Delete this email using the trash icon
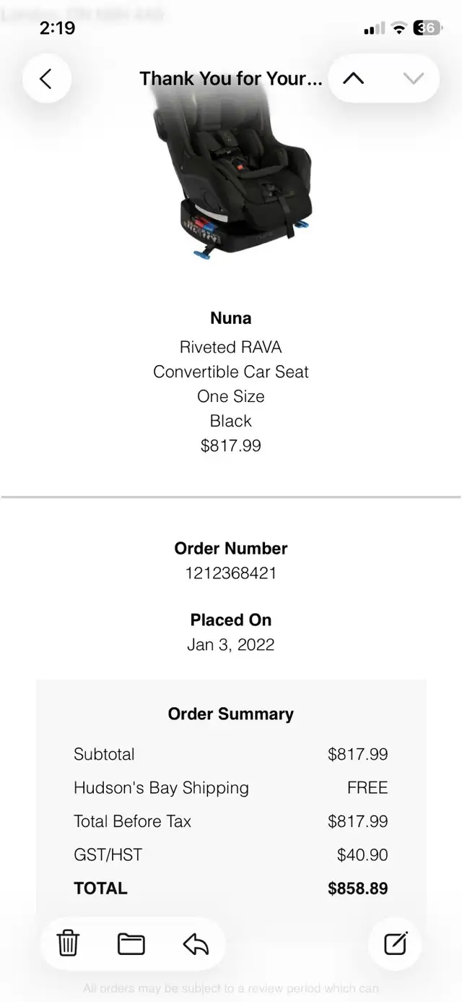The height and width of the screenshot is (1002, 462). (68, 943)
